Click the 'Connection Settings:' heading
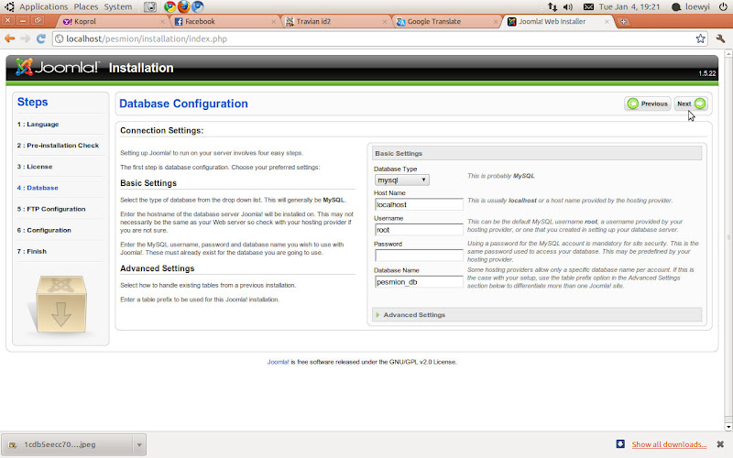 pos(162,130)
